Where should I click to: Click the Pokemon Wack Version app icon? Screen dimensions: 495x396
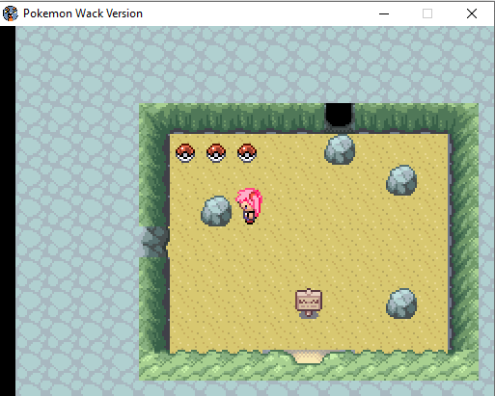pyautogui.click(x=10, y=13)
